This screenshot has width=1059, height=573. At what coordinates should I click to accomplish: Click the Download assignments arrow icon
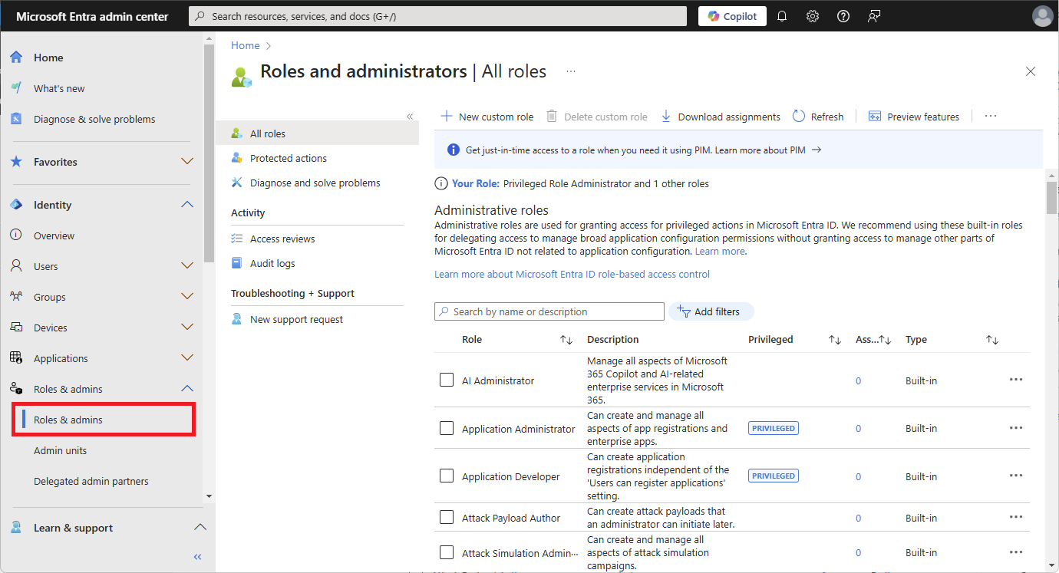click(x=666, y=117)
